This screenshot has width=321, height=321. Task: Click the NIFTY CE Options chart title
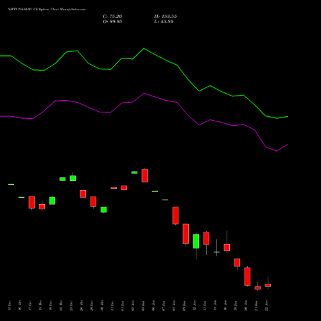[x=46, y=10]
